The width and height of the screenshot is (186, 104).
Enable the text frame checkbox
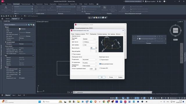click(72, 54)
